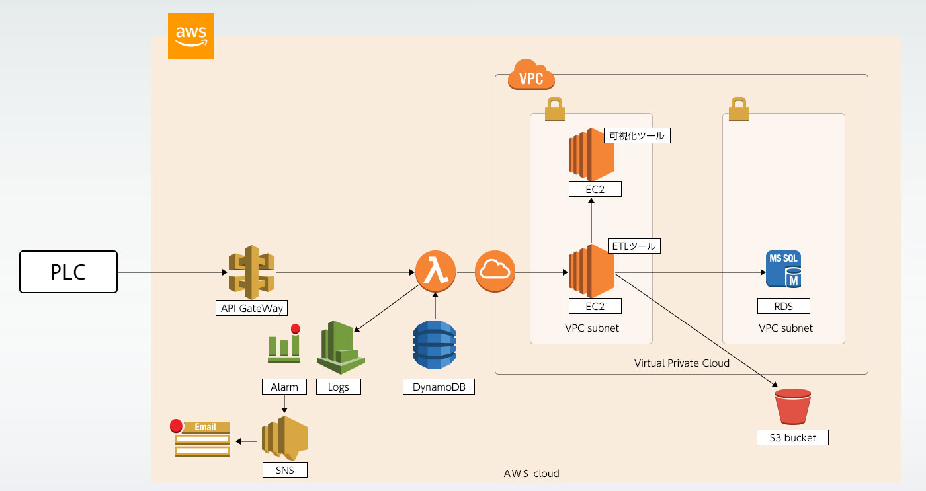
Task: Select the DynamoDB label
Action: coord(439,387)
